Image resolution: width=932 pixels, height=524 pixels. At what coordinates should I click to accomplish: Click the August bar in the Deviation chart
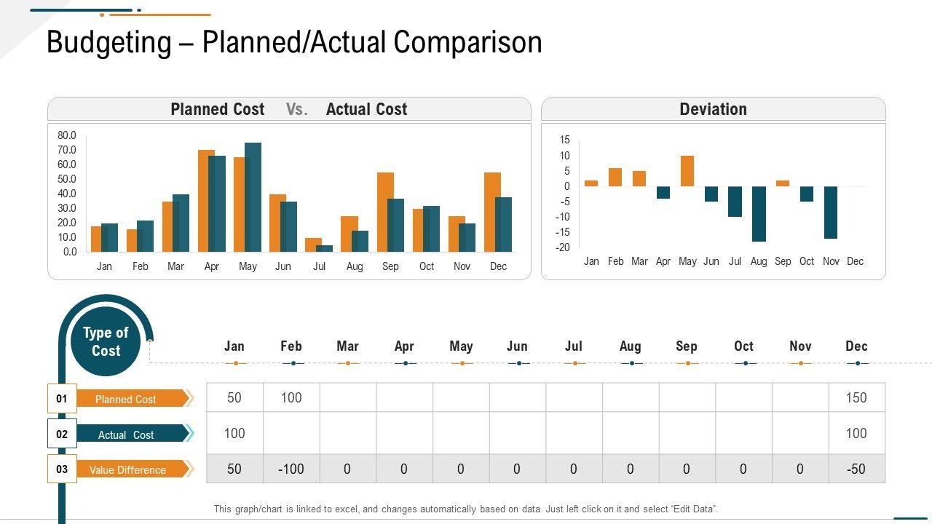pos(759,213)
